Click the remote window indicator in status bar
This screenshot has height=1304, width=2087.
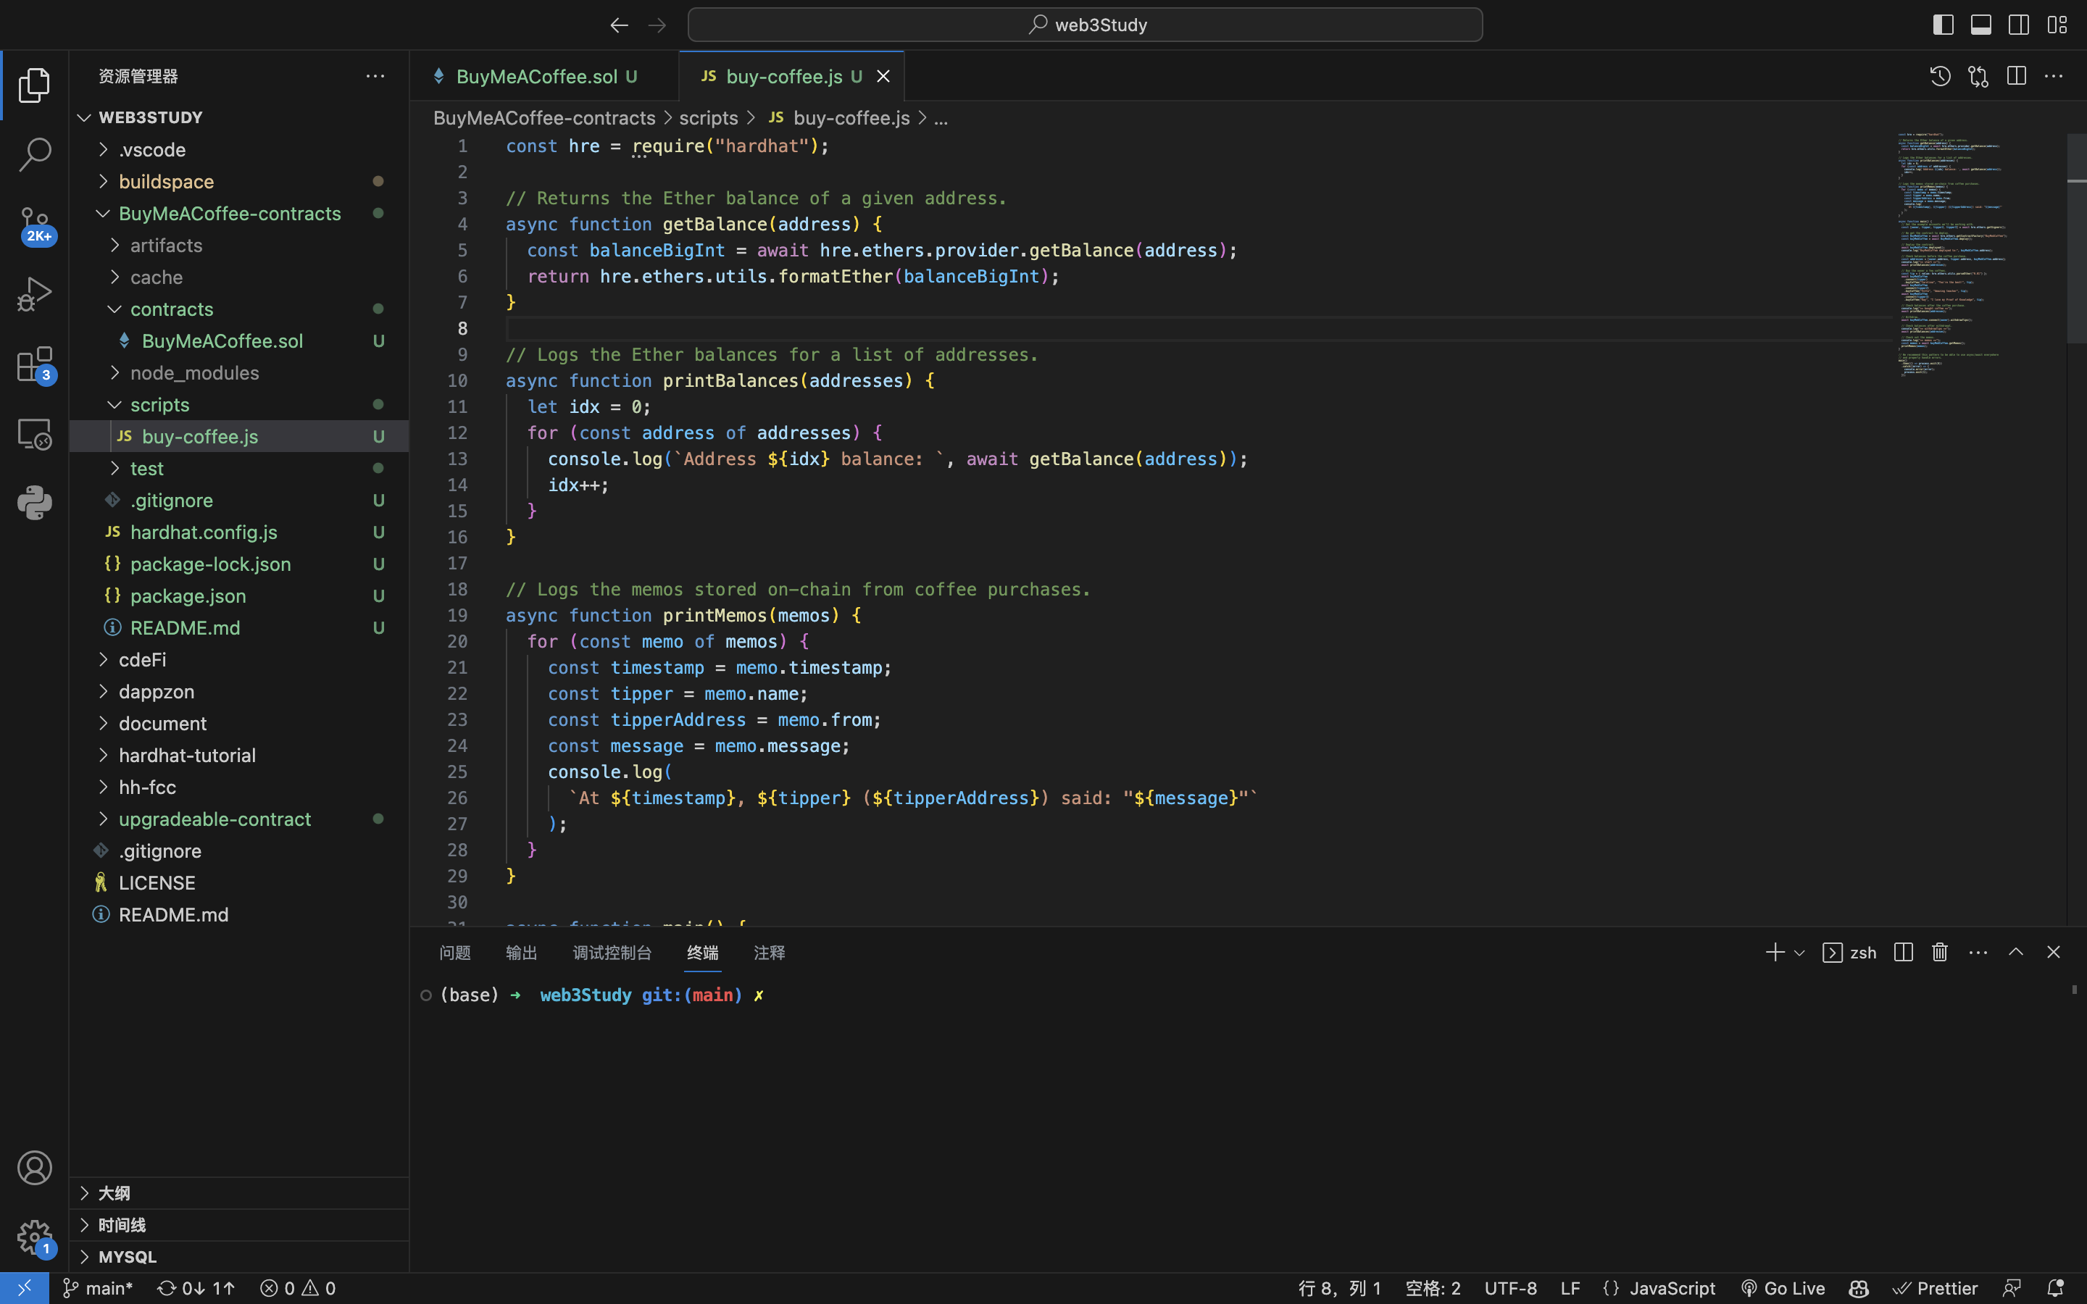24,1289
